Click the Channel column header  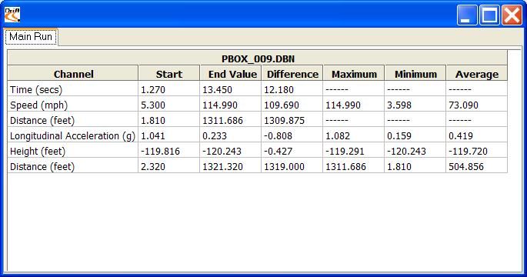[x=73, y=73]
